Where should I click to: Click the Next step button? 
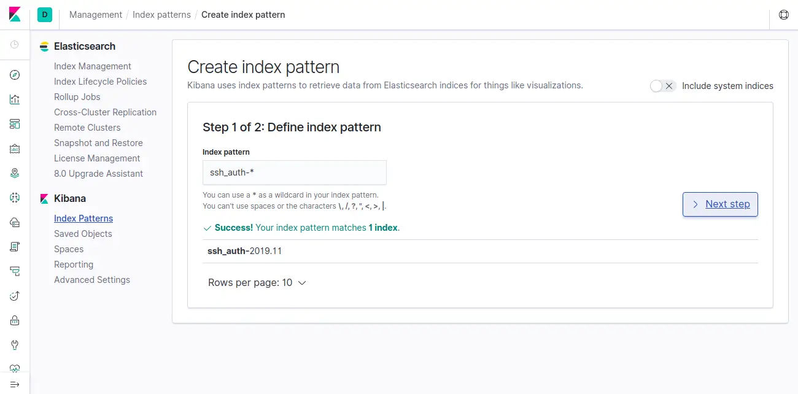tap(720, 204)
